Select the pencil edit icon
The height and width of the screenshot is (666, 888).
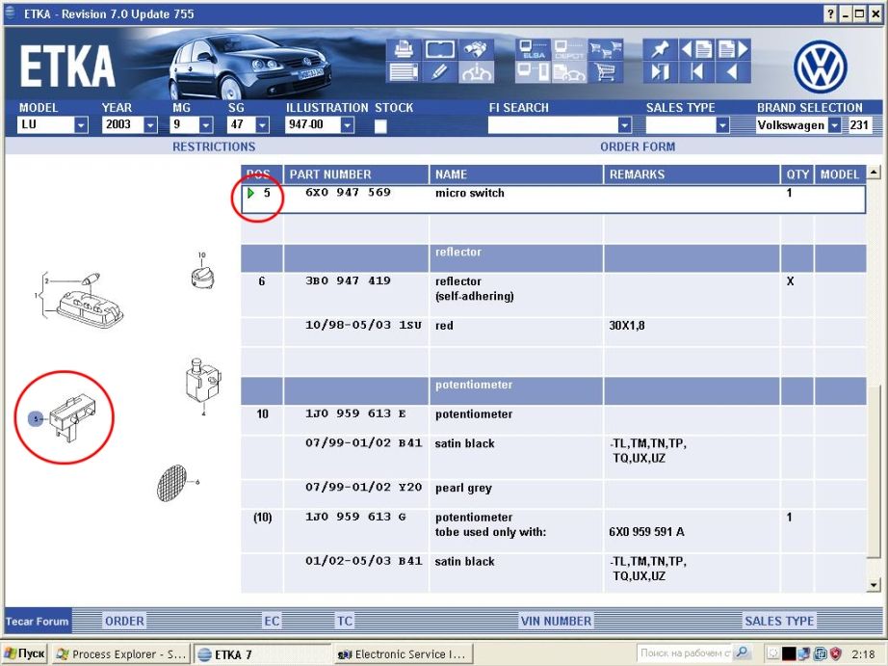(439, 72)
